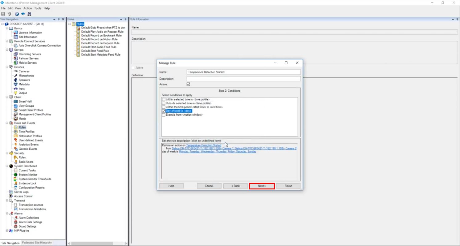This screenshot has height=246, width=460.
Task: Uncheck the Day of week condition
Action: 164,111
